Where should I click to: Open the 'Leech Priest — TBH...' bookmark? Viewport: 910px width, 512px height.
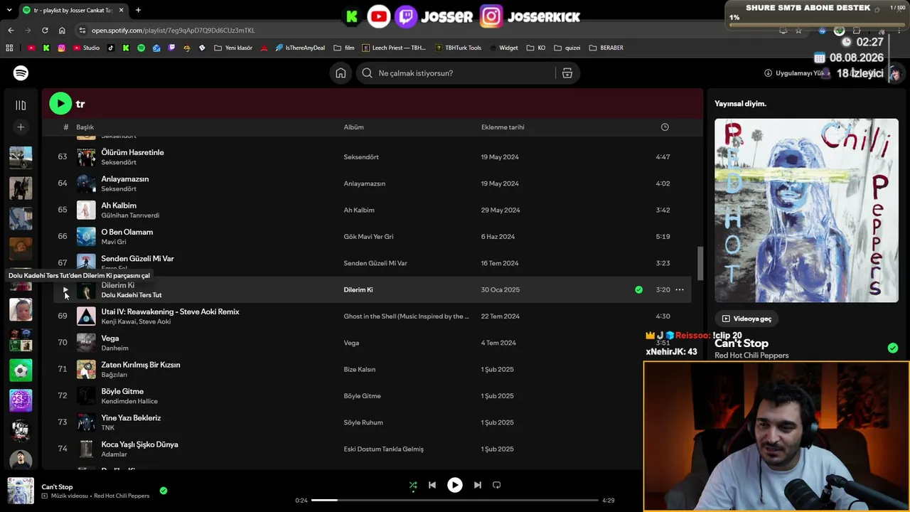click(x=394, y=48)
